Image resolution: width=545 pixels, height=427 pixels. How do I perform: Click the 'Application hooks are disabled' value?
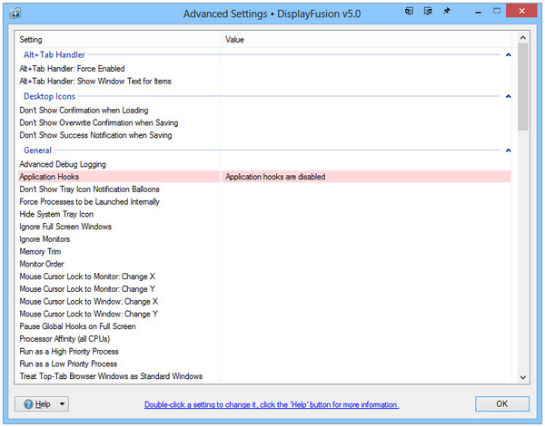coord(275,177)
